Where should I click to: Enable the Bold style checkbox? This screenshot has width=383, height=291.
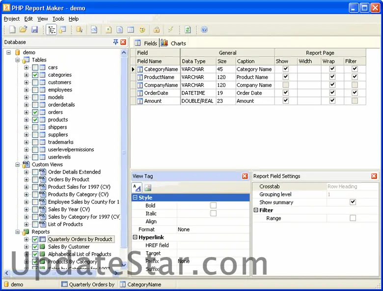coord(213,205)
